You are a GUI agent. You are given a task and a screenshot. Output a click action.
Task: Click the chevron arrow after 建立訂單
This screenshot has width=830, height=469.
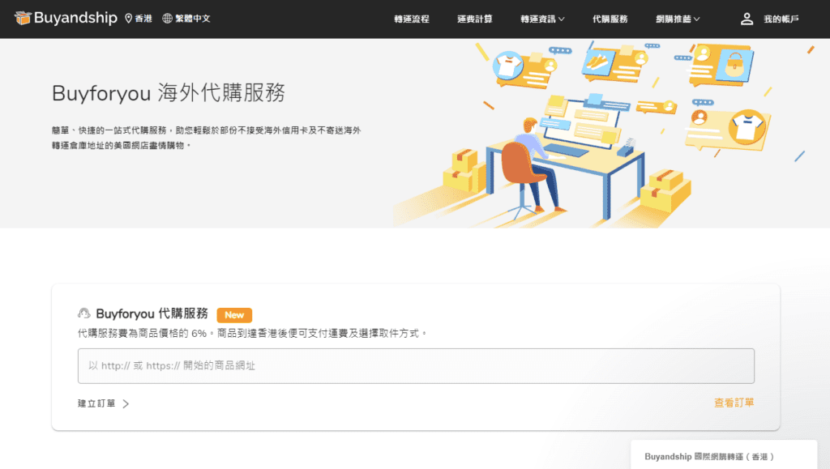(126, 403)
